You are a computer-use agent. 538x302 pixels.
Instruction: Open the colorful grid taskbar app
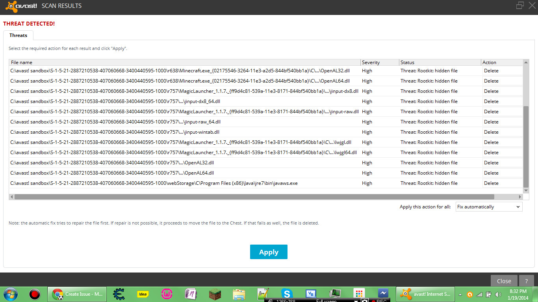(x=359, y=294)
